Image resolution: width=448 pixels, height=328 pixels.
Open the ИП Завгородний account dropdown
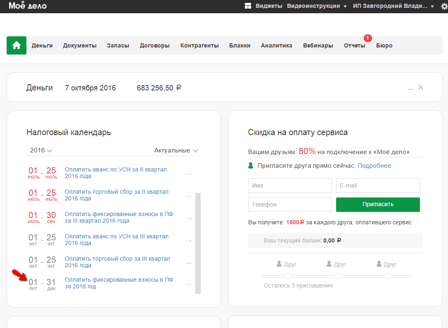click(393, 6)
